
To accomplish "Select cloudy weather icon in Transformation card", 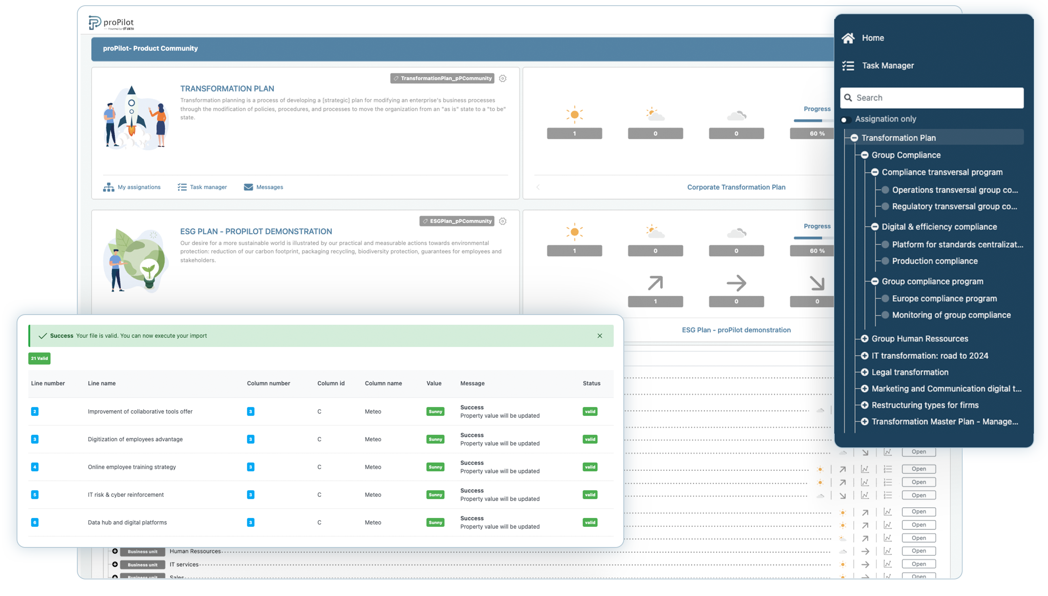I will click(736, 116).
